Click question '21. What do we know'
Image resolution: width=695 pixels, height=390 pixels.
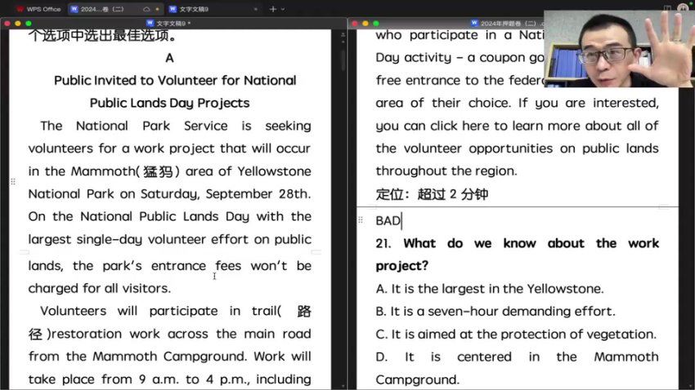[517, 255]
